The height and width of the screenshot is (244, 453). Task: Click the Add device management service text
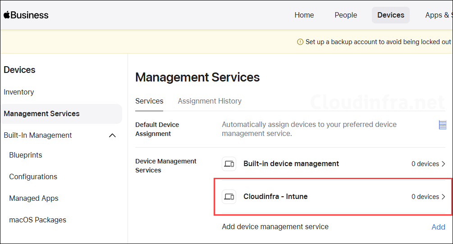(x=275, y=227)
